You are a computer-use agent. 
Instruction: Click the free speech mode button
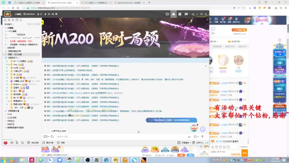pyautogui.click(x=33, y=143)
